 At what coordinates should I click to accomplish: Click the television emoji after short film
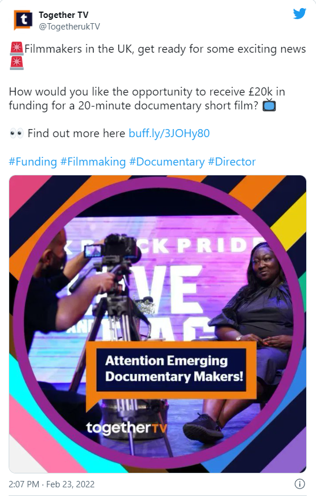[x=269, y=105]
